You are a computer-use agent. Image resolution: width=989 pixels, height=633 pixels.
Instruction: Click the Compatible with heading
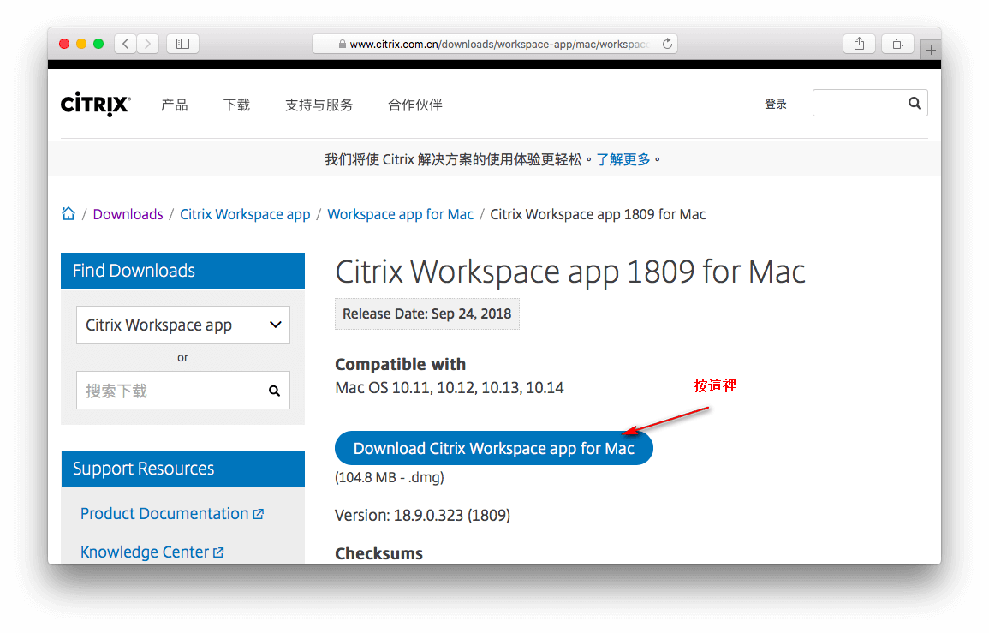(401, 364)
